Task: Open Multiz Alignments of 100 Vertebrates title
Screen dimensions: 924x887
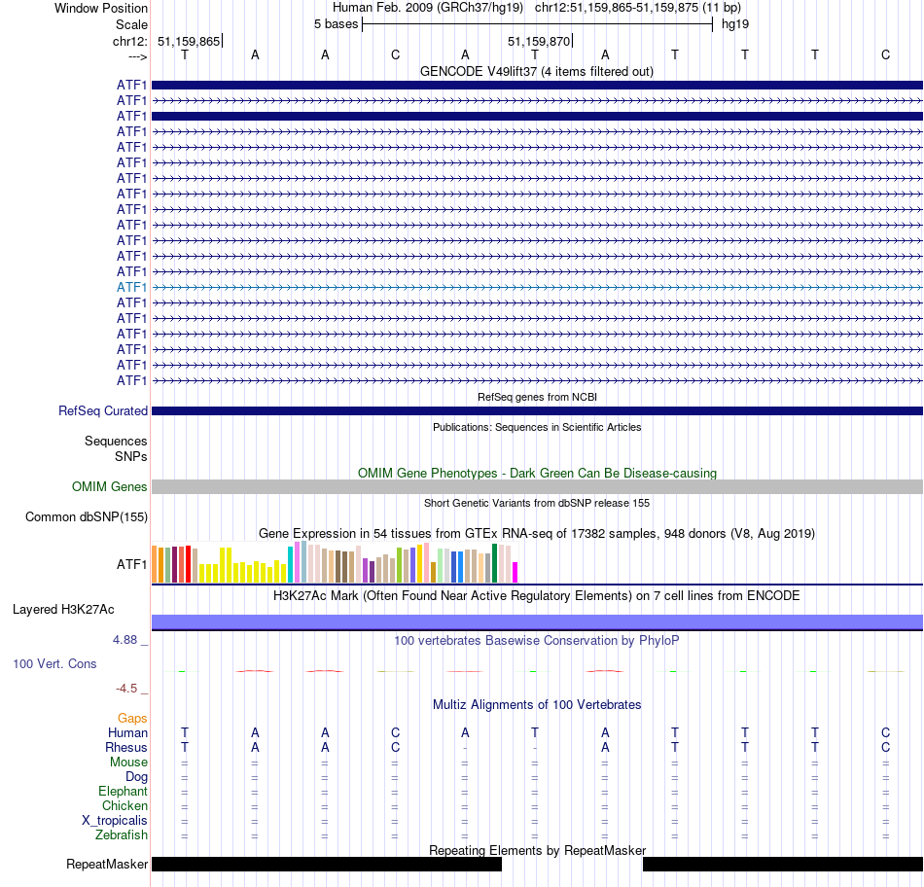Action: point(537,704)
